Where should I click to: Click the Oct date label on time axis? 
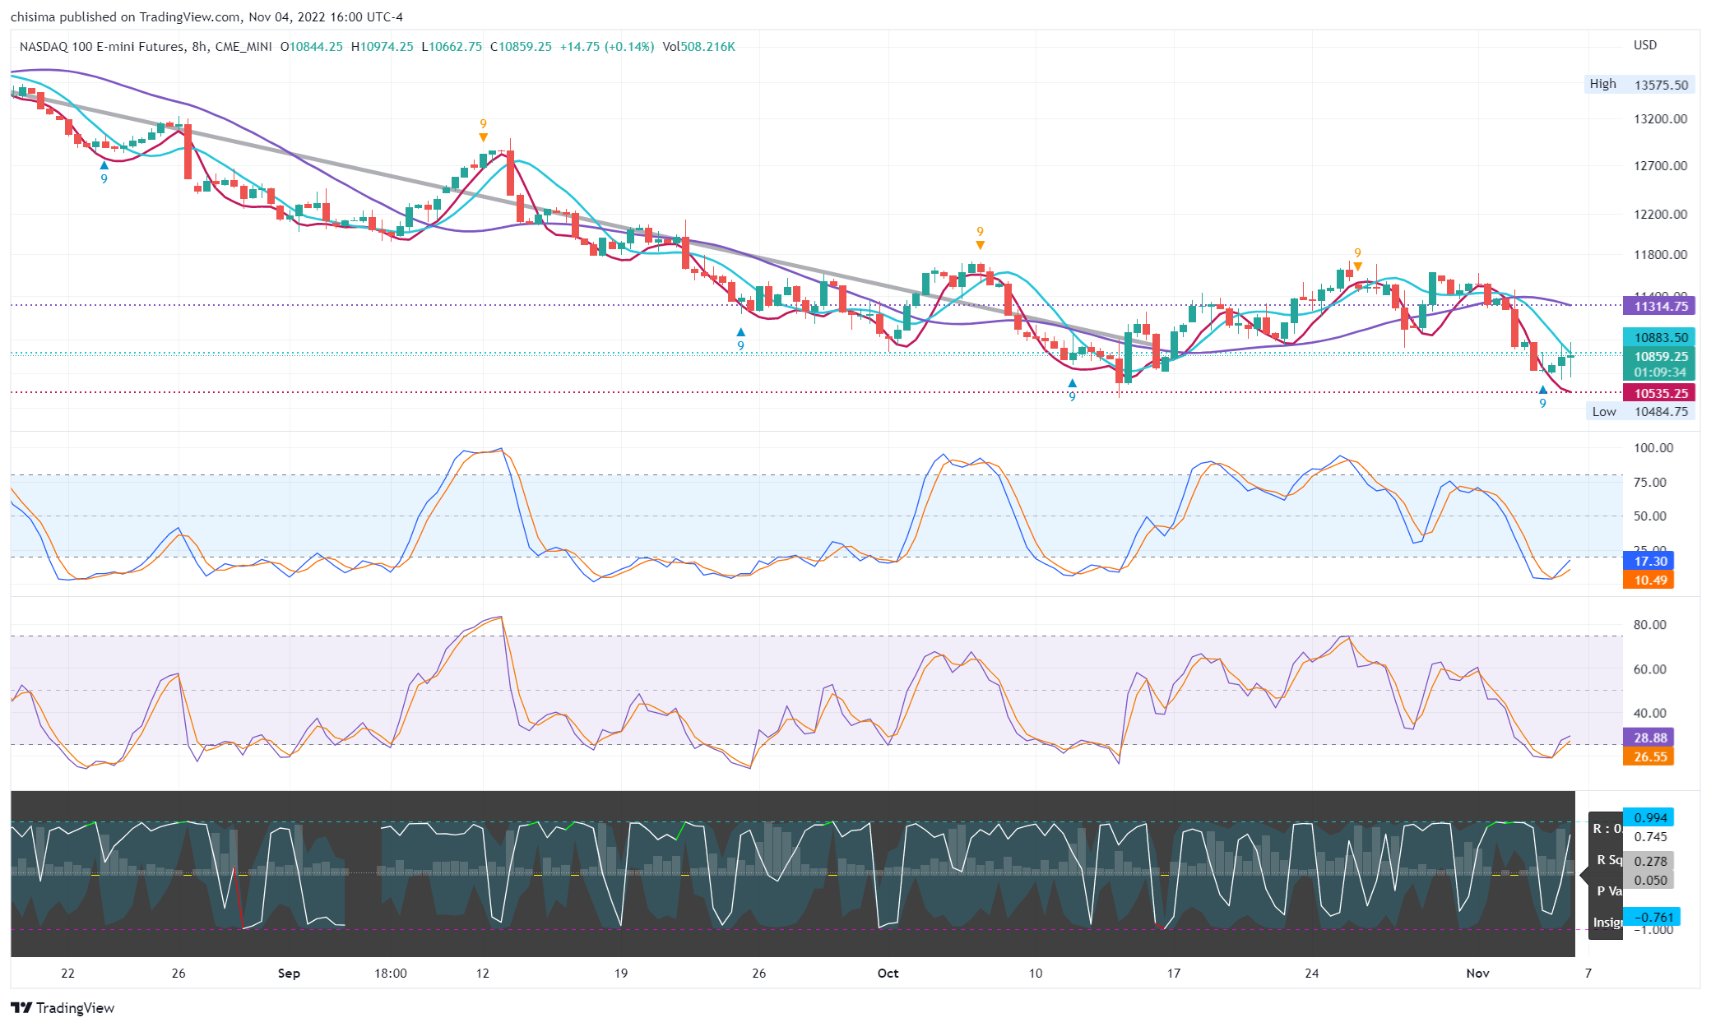tap(888, 973)
